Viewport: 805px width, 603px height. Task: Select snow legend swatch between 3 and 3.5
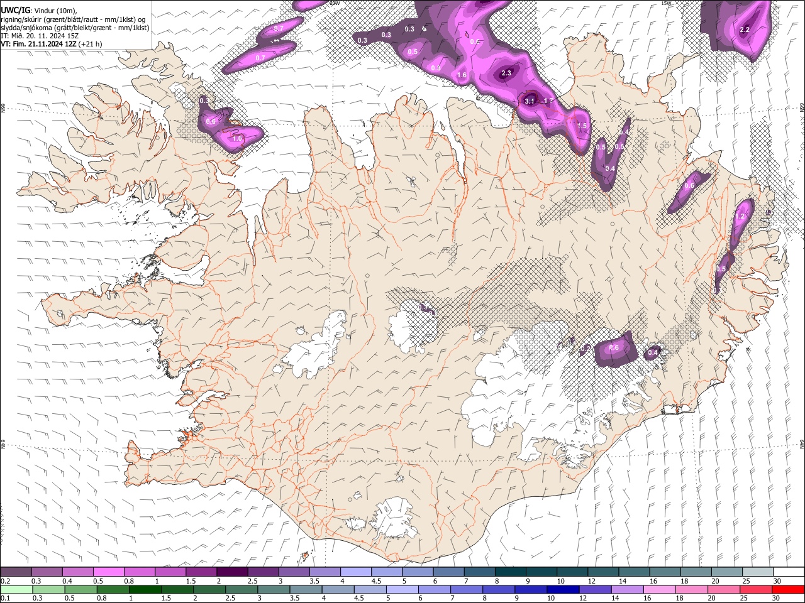[294, 572]
